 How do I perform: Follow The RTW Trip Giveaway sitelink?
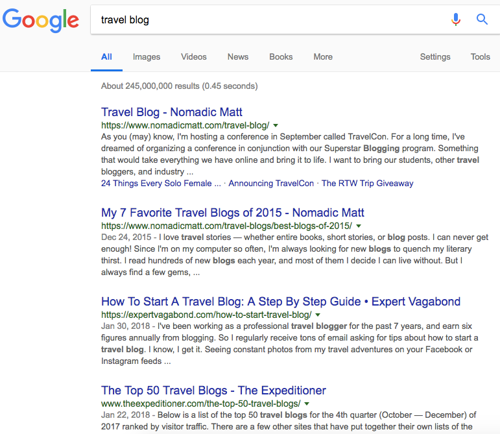367,184
